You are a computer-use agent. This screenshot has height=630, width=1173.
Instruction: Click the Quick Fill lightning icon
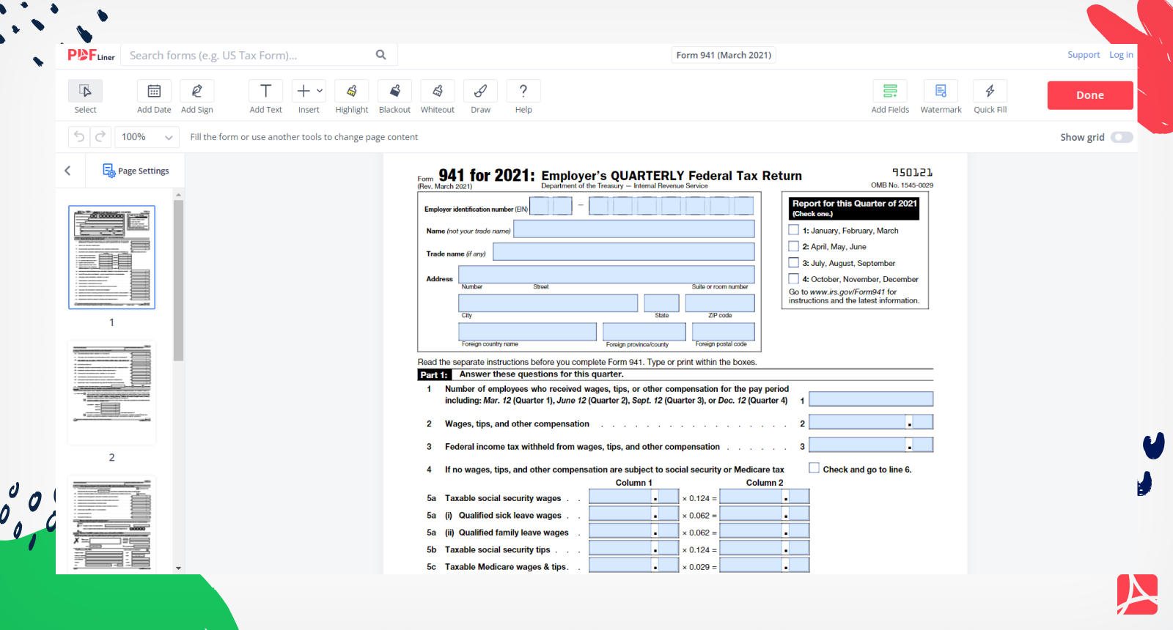tap(990, 92)
